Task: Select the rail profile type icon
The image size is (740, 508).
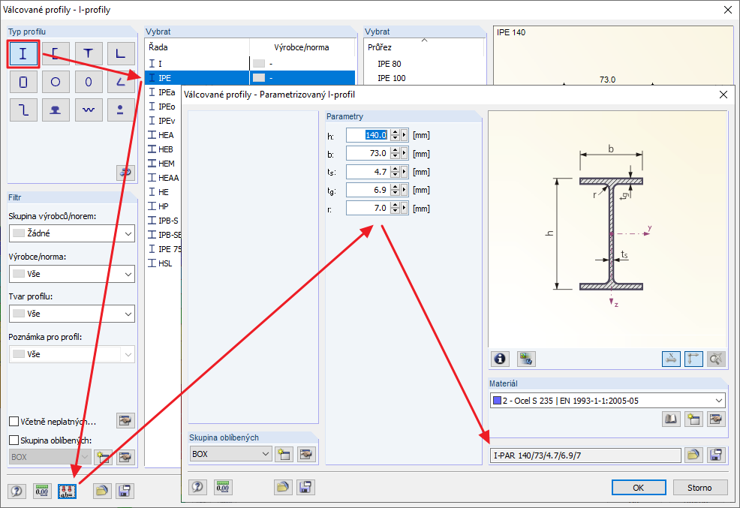Action: tap(56, 110)
